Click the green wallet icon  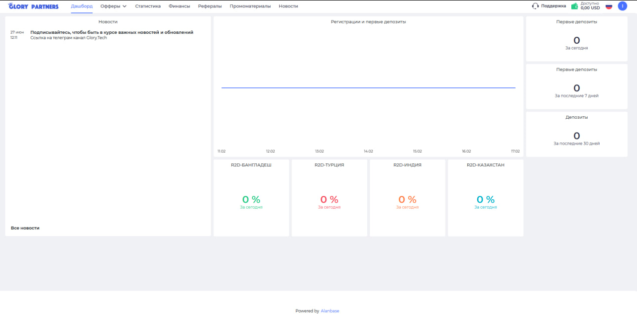(x=574, y=6)
